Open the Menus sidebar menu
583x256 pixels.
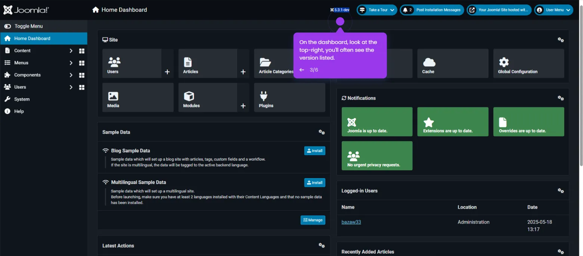coord(21,63)
